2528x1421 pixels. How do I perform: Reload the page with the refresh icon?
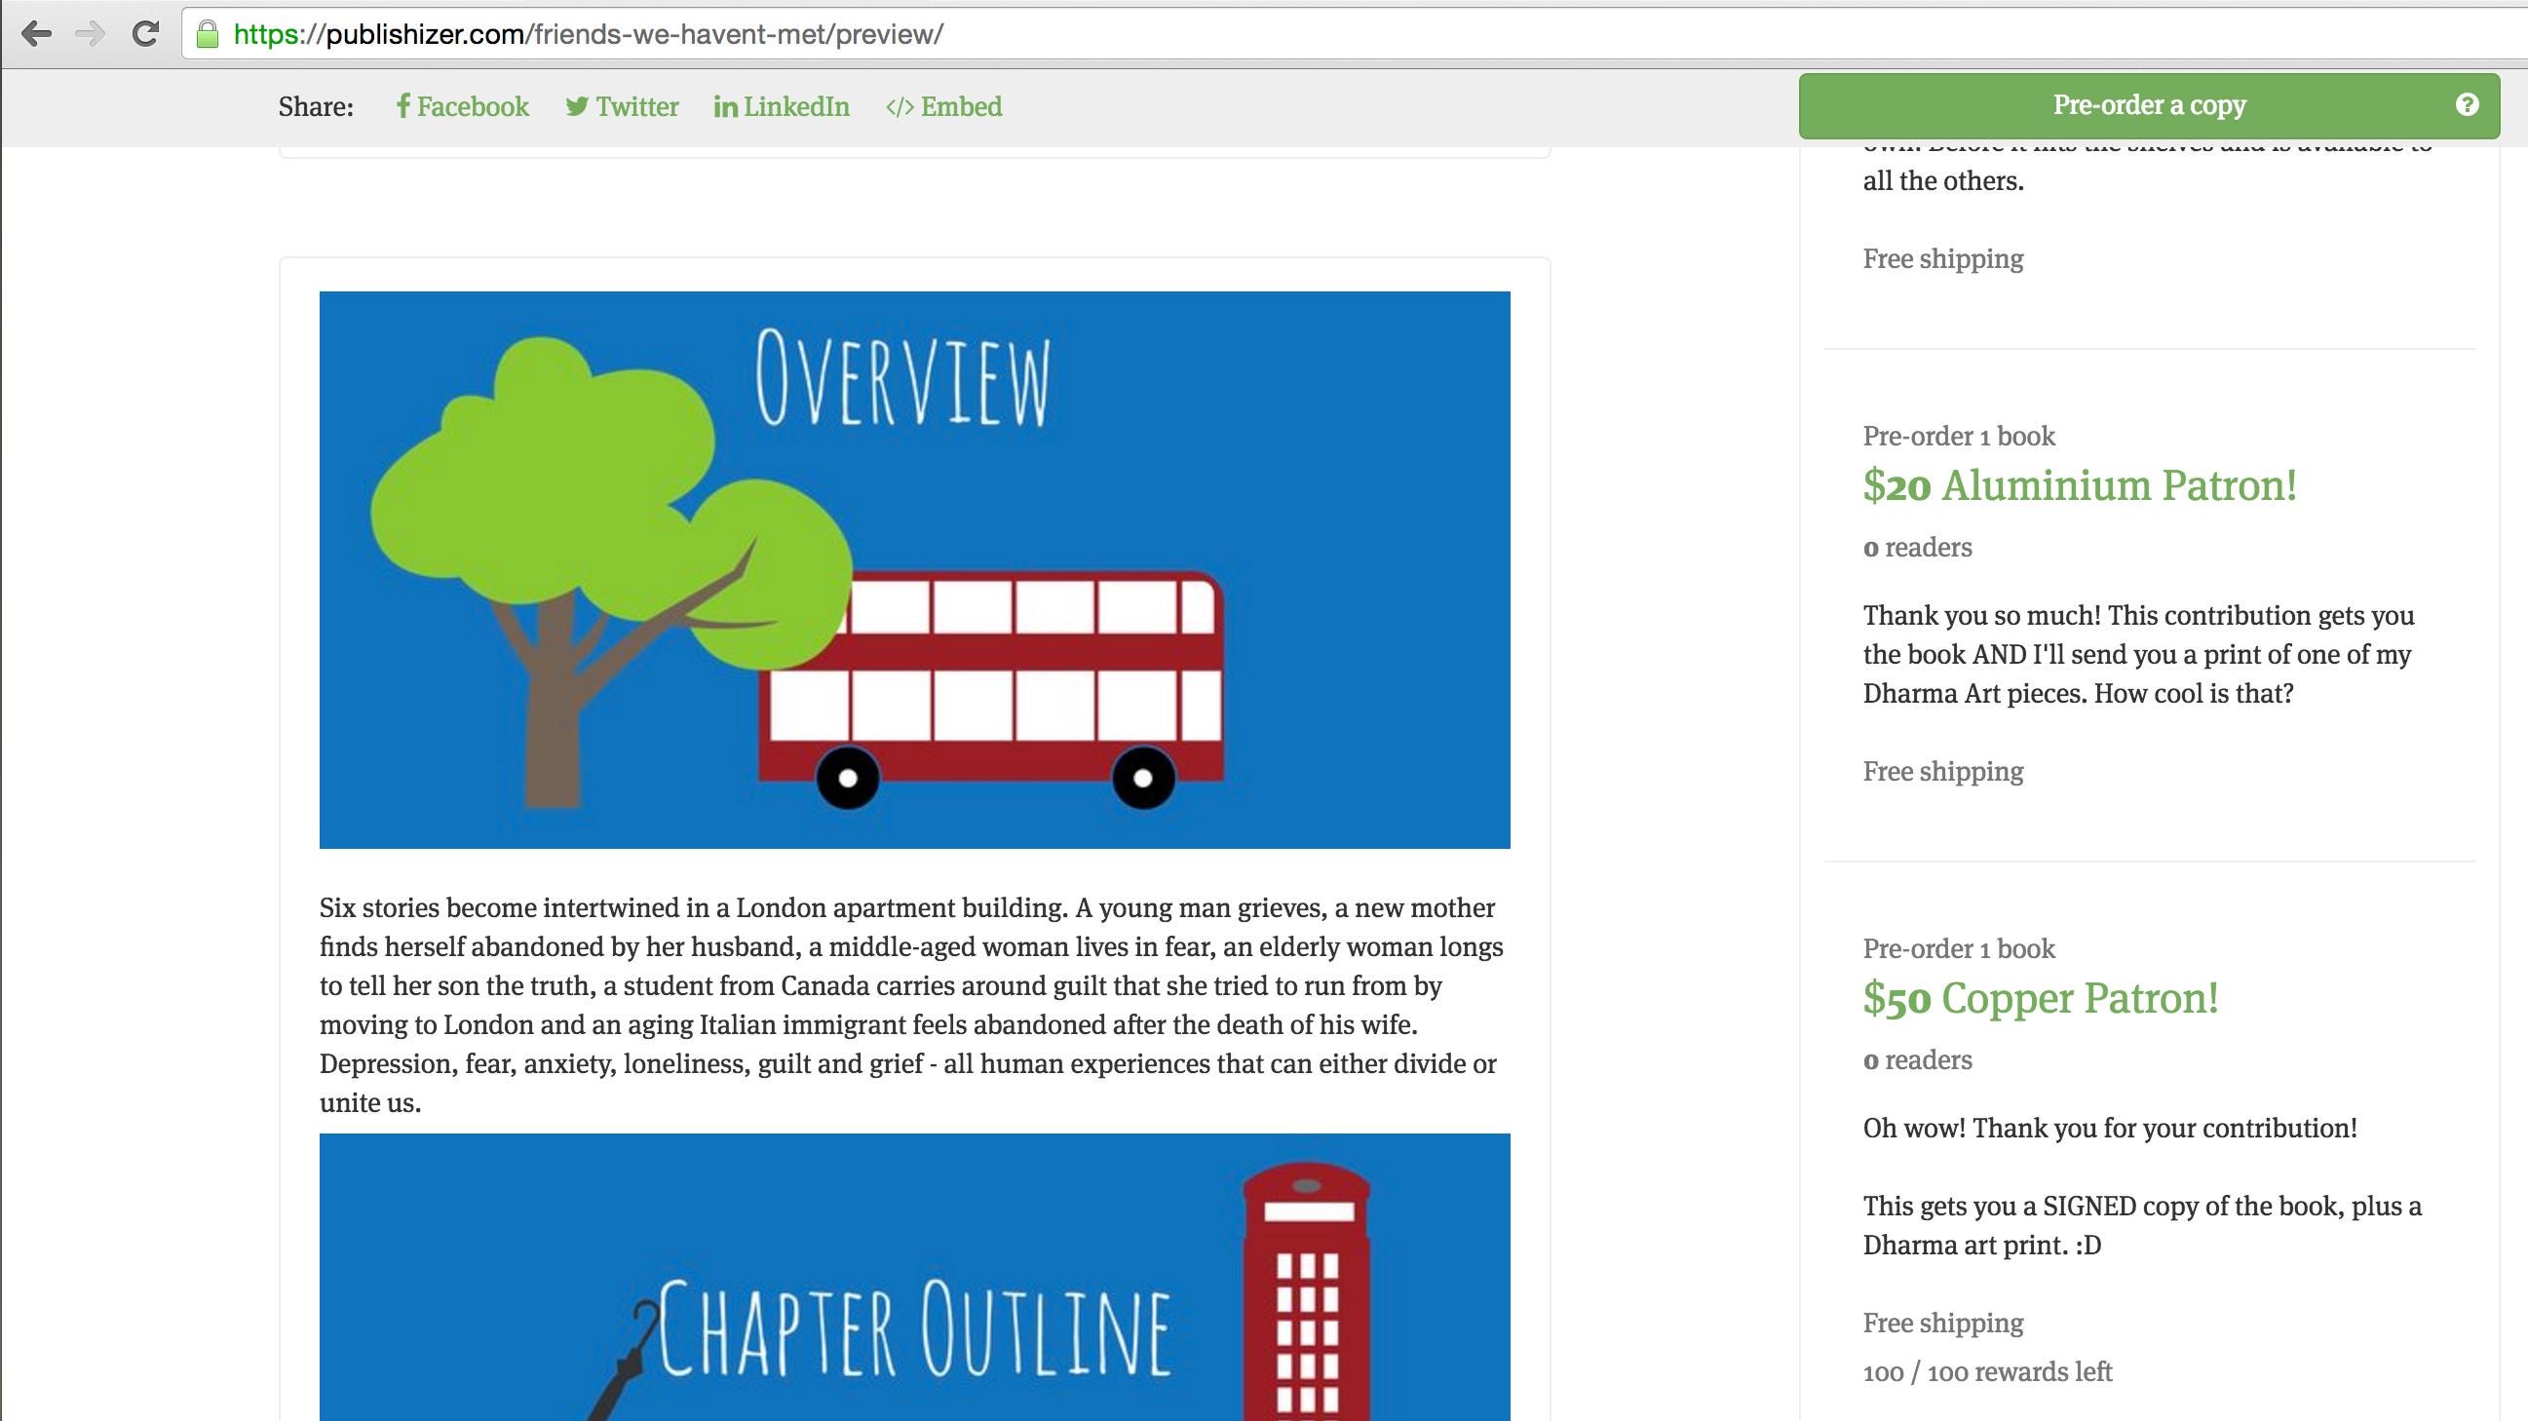click(145, 34)
